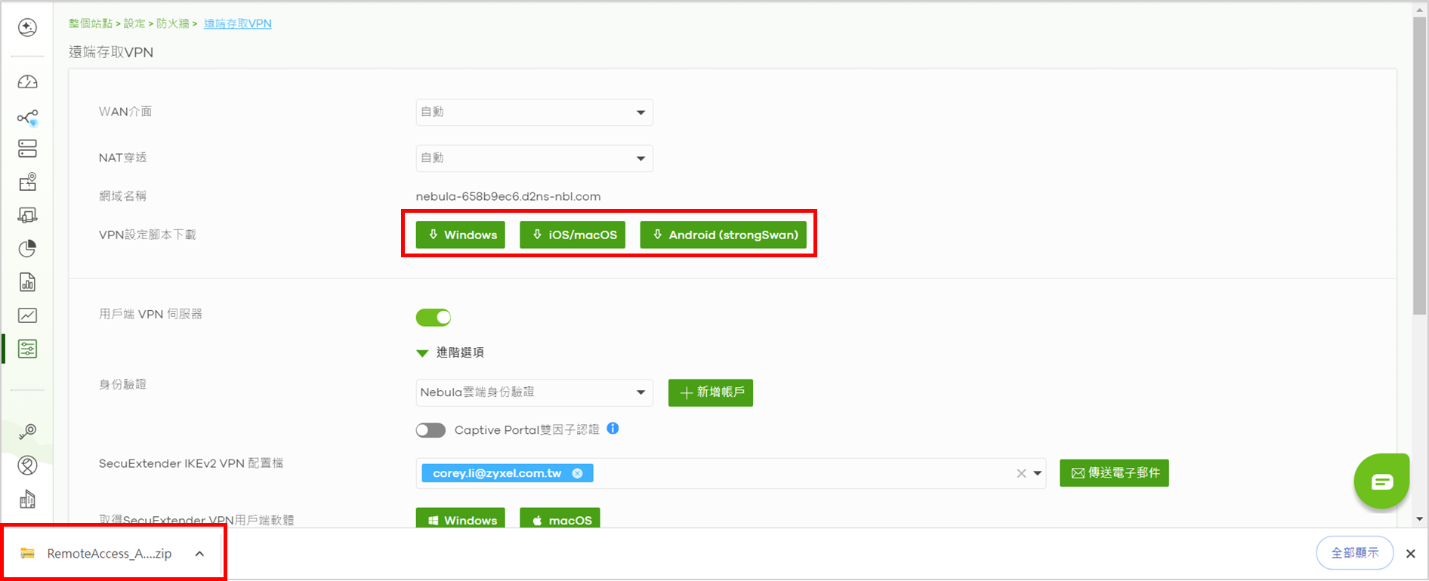Remove corey.li@zyxel.com.tw email tag
Viewport: 1429px width, 581px height.
577,473
